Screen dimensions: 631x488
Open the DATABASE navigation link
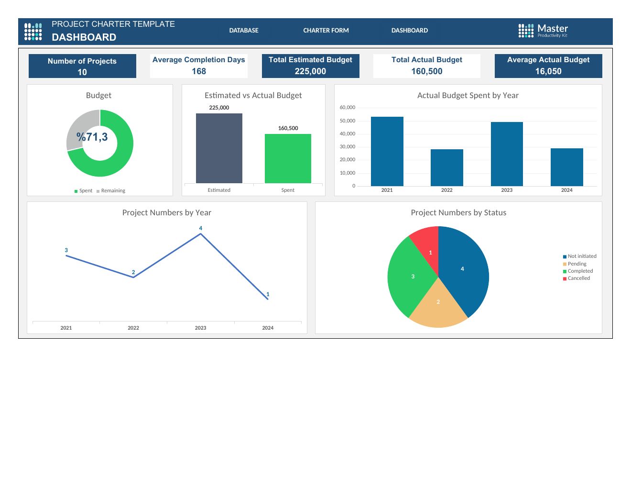click(x=244, y=31)
